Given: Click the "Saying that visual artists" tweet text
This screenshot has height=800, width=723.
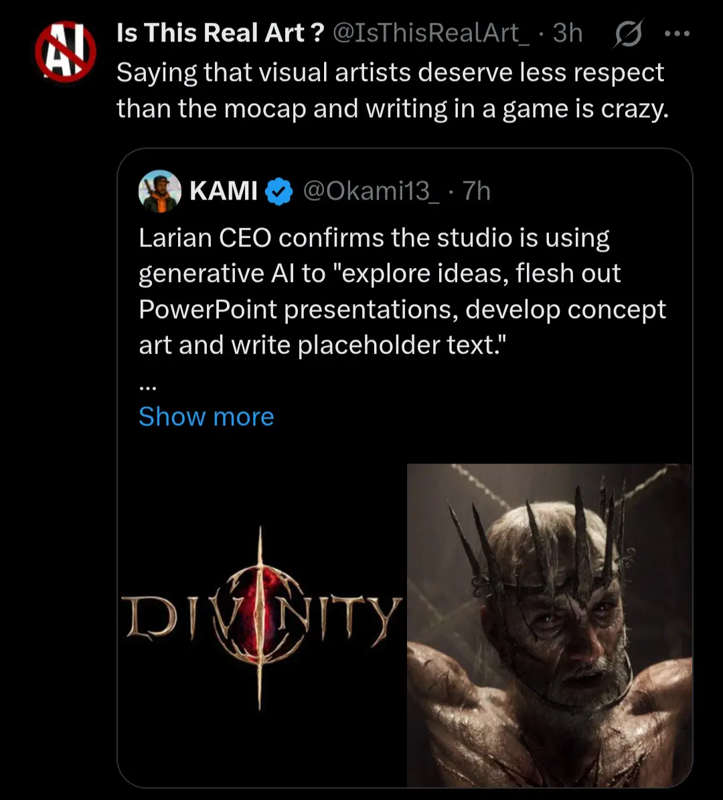Looking at the screenshot, I should pyautogui.click(x=390, y=72).
